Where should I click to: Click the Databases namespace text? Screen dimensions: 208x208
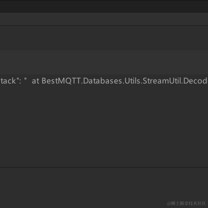pos(103,81)
